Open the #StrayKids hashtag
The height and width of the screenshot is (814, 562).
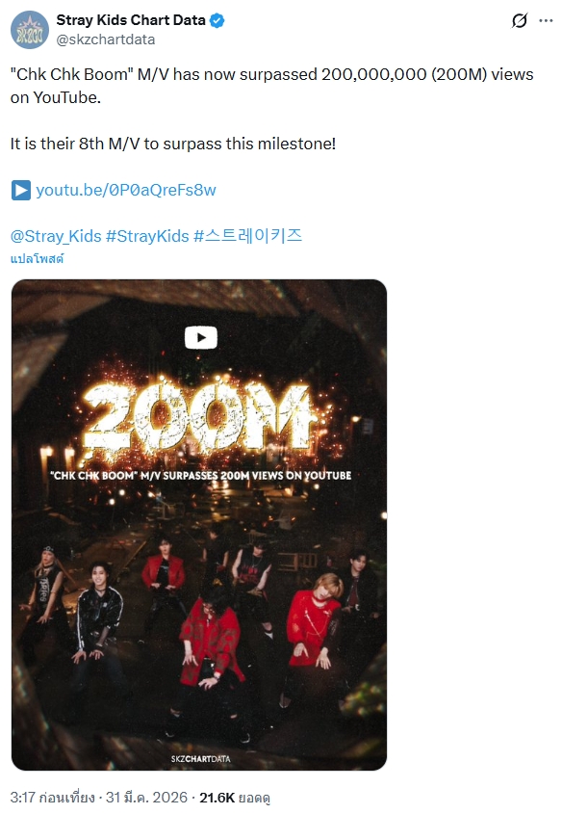(147, 236)
